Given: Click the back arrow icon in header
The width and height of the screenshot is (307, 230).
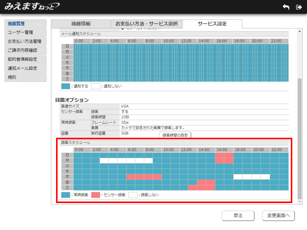Looking at the screenshot, I should (286, 7).
